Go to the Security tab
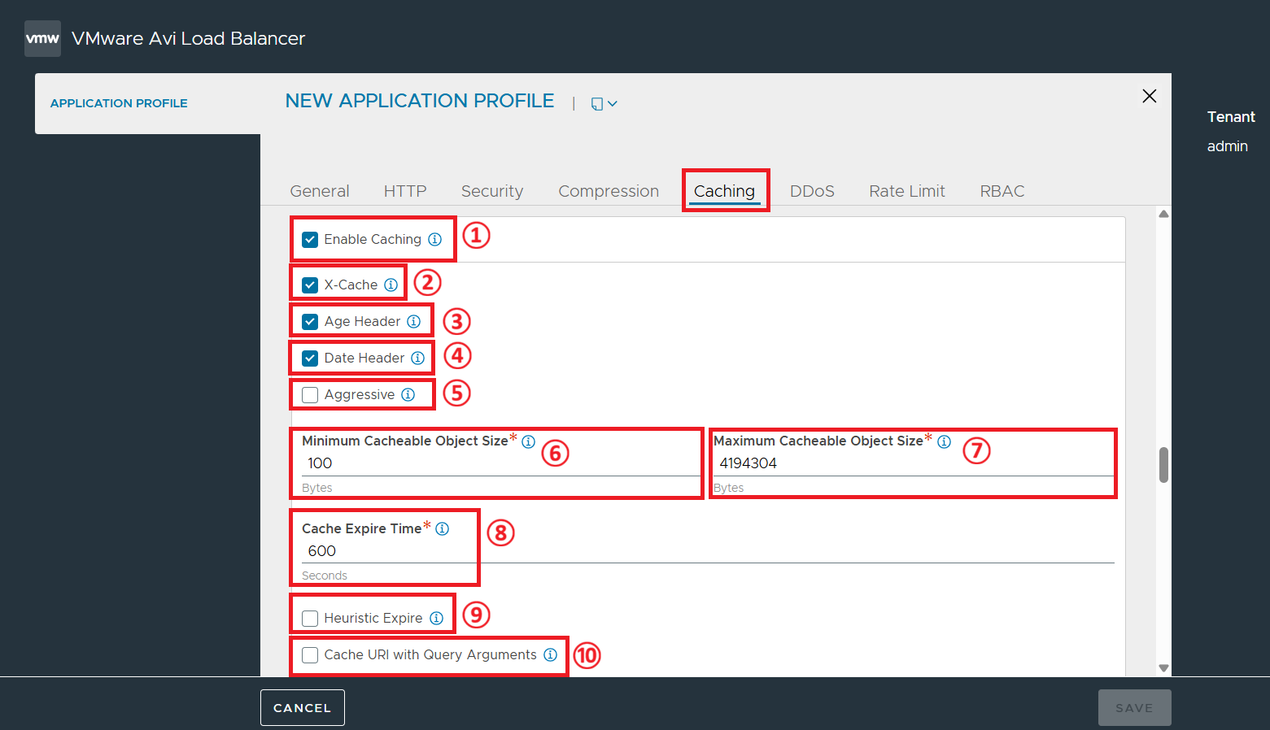This screenshot has width=1270, height=730. point(492,191)
